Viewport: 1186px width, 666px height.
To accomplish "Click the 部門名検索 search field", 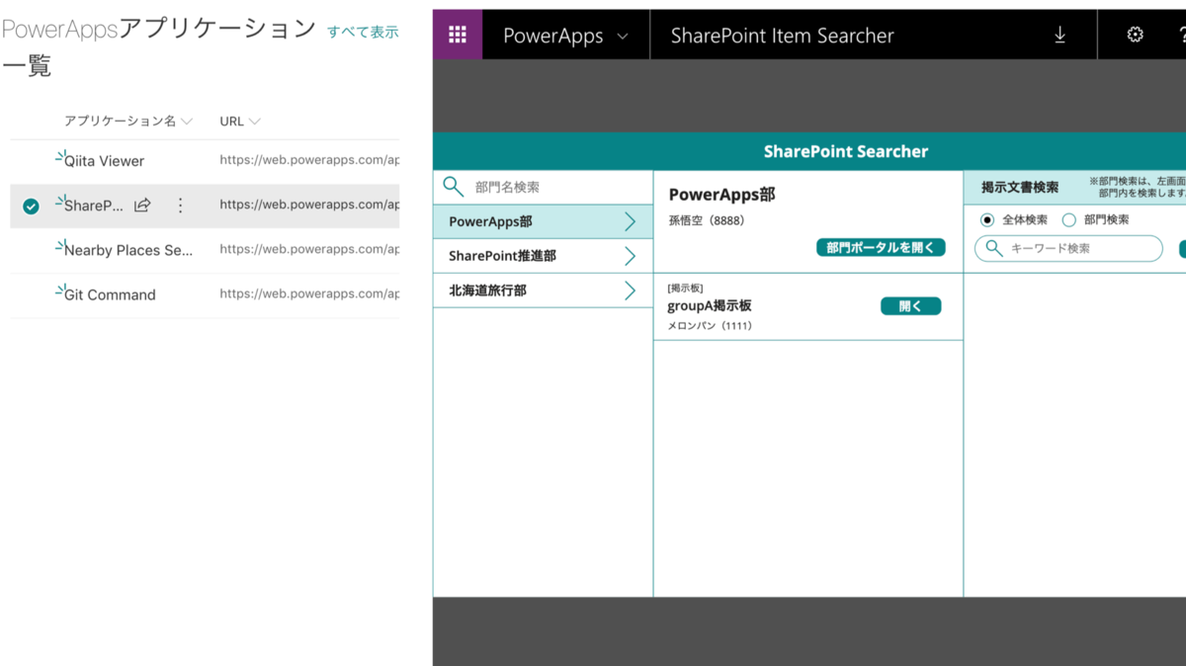I will point(543,187).
